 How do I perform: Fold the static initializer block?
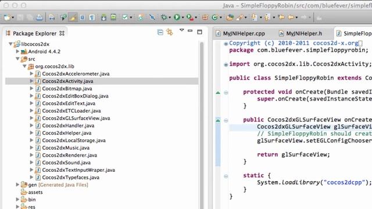coord(226,176)
